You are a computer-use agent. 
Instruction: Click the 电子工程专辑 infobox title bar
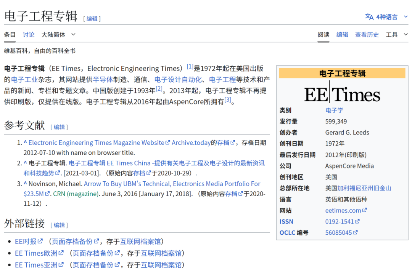(x=342, y=73)
